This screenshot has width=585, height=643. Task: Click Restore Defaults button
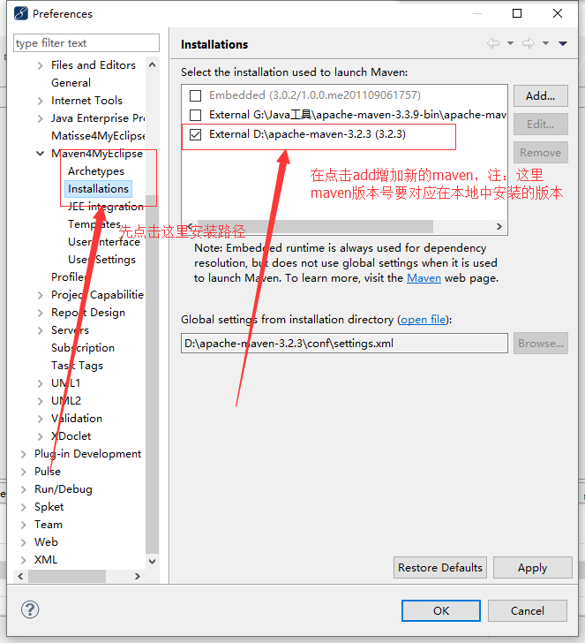coord(440,568)
